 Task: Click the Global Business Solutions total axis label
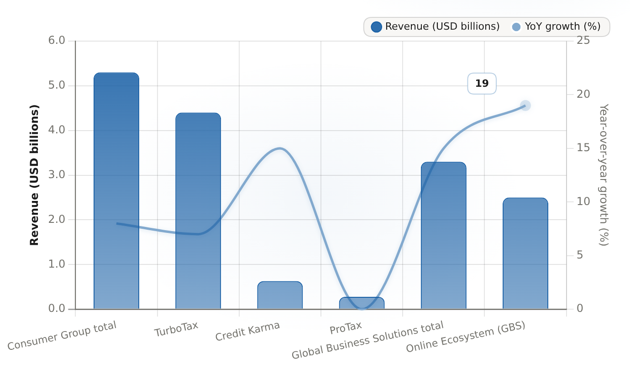tap(367, 340)
